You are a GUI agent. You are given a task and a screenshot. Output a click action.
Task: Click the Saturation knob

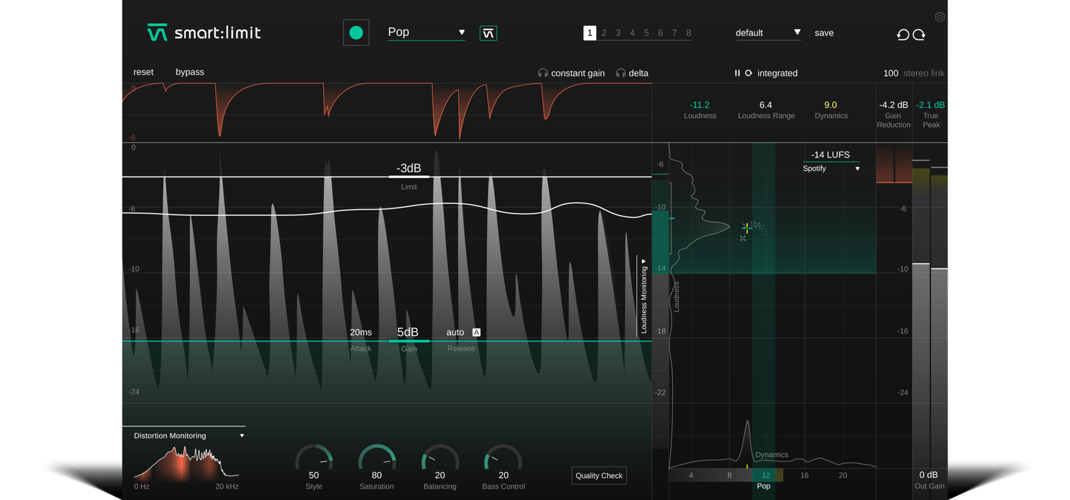tap(377, 460)
